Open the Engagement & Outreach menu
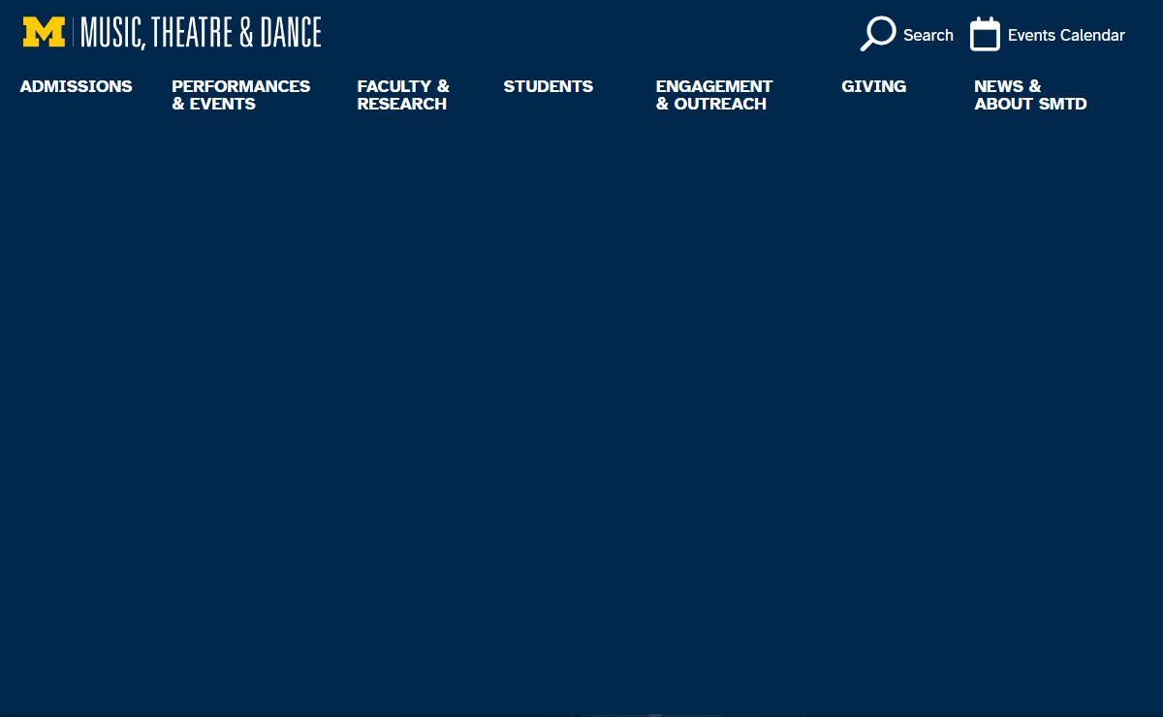The width and height of the screenshot is (1163, 717). pos(714,95)
